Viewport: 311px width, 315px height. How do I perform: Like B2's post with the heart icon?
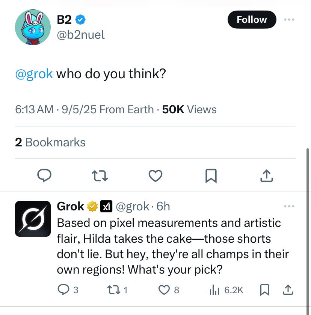155,175
